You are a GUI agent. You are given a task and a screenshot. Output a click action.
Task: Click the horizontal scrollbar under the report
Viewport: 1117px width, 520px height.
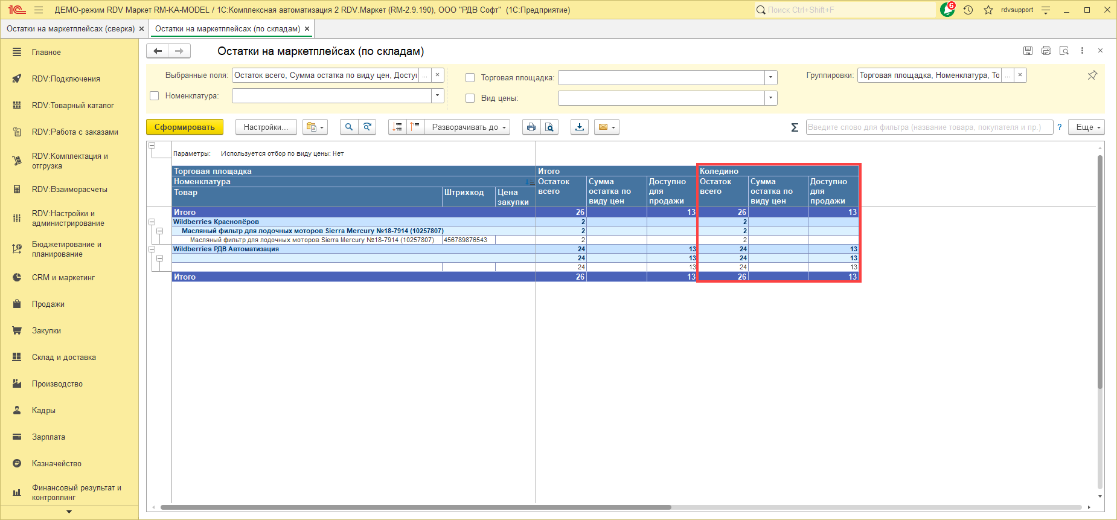[415, 507]
